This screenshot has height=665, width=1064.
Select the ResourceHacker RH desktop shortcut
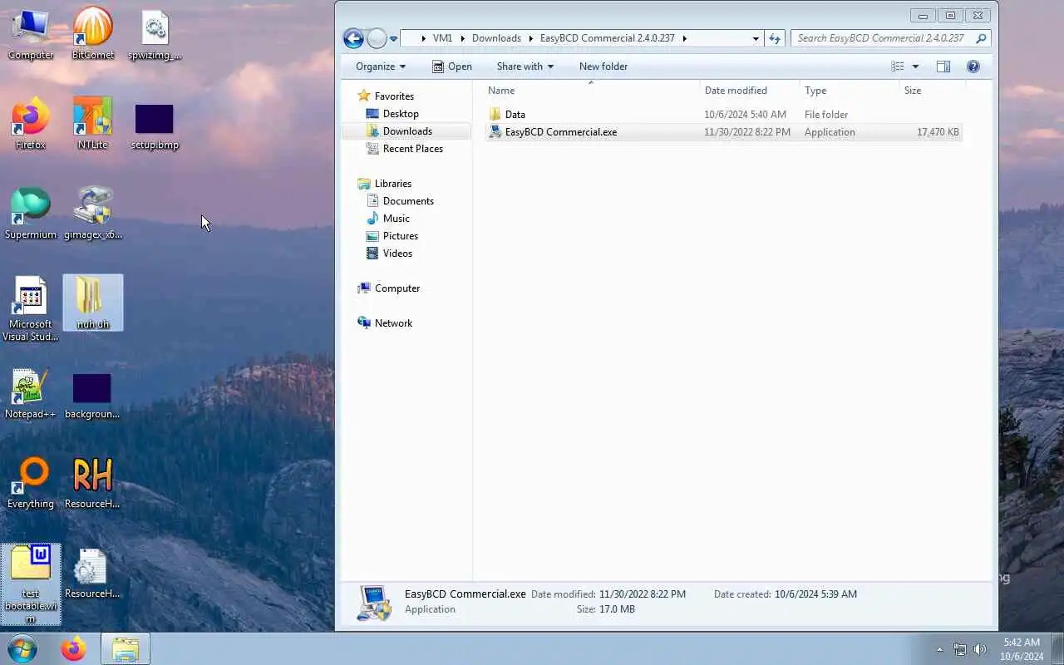[x=92, y=483]
